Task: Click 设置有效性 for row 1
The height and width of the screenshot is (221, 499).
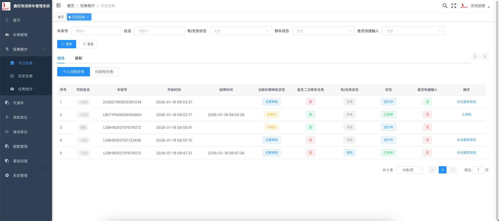Action: [467, 102]
